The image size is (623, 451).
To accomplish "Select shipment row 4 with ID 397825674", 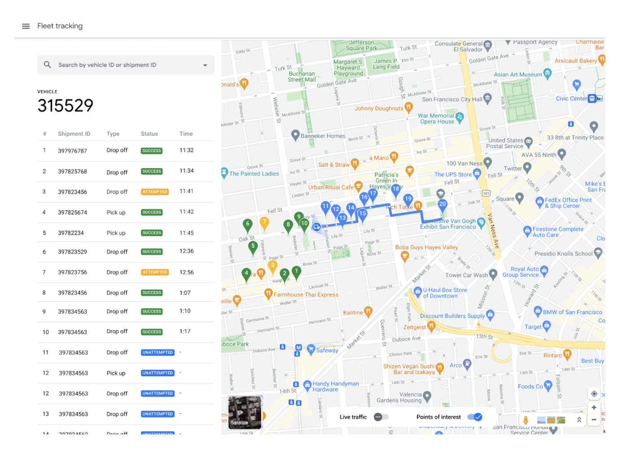I will [x=126, y=212].
